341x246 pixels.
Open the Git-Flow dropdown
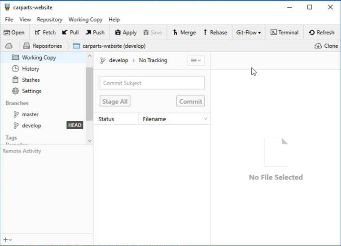[x=248, y=32]
